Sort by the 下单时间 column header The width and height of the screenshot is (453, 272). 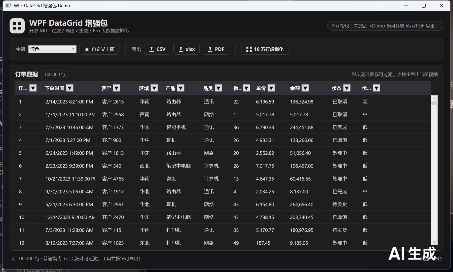[55, 88]
